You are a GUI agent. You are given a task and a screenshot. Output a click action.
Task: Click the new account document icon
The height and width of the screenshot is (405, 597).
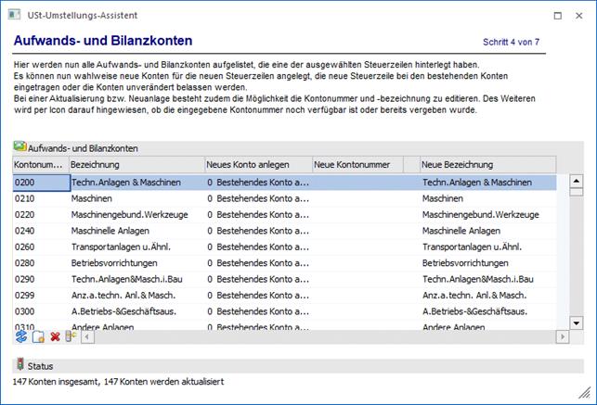[38, 336]
